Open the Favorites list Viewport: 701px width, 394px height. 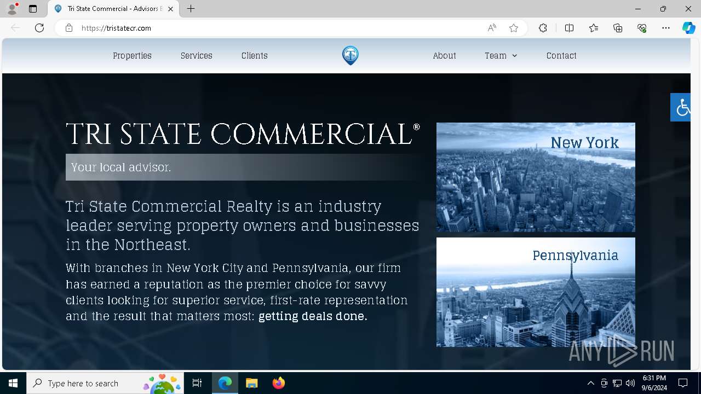coord(594,28)
